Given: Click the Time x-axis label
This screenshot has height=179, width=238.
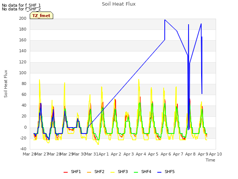Looking at the screenshot, I should (210, 160).
